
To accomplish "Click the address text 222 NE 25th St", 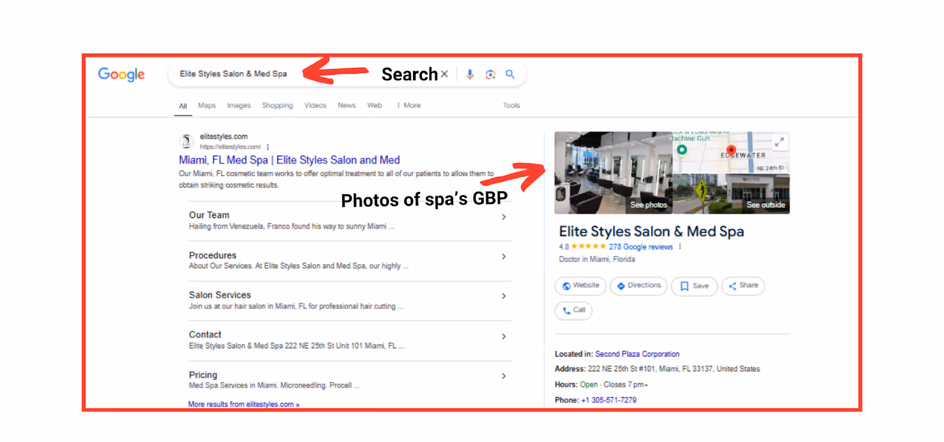I will click(x=674, y=369).
